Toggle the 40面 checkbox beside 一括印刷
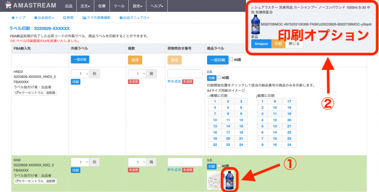This screenshot has width=379, height=192. [231, 59]
